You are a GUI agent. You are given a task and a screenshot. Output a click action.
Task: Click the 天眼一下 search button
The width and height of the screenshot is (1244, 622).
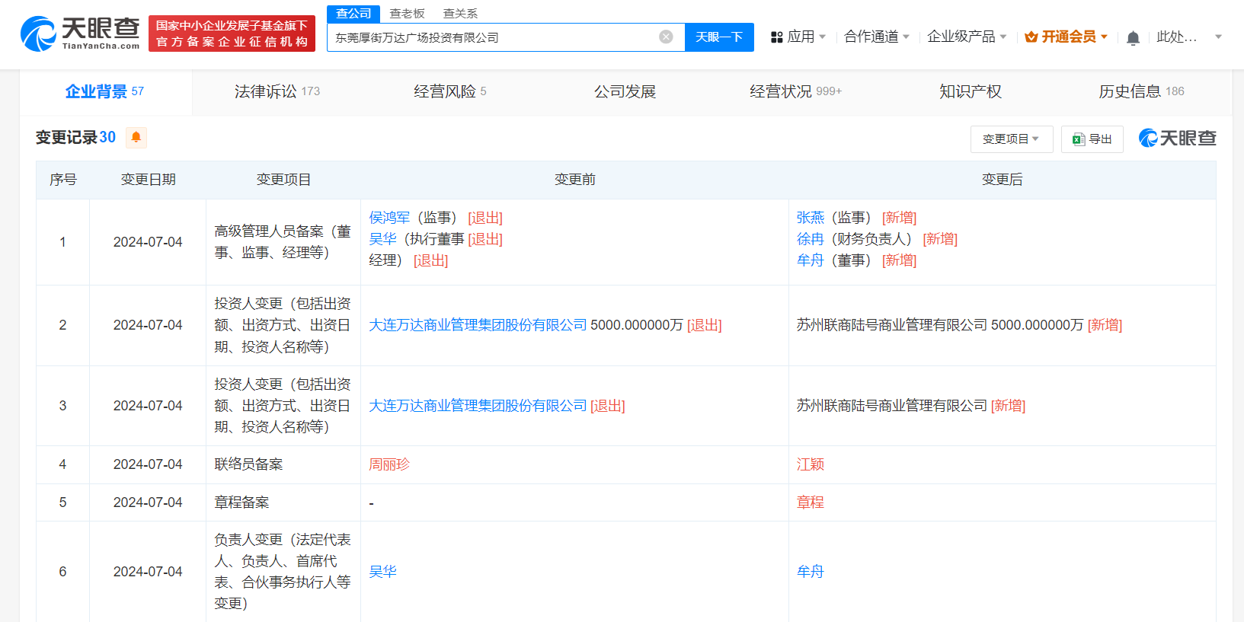click(x=719, y=37)
